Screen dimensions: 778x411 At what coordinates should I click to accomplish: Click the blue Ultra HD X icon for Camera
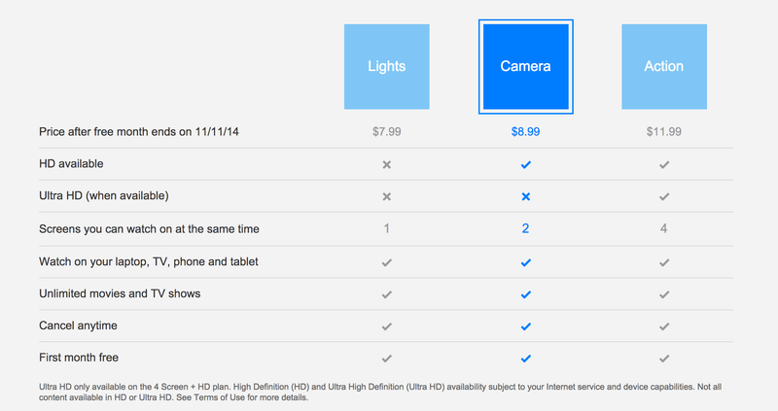coord(526,197)
